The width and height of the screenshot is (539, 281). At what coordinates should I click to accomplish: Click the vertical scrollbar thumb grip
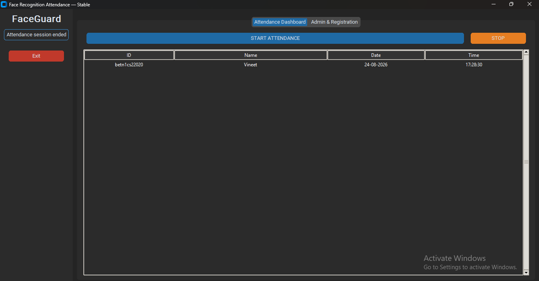[526, 162]
